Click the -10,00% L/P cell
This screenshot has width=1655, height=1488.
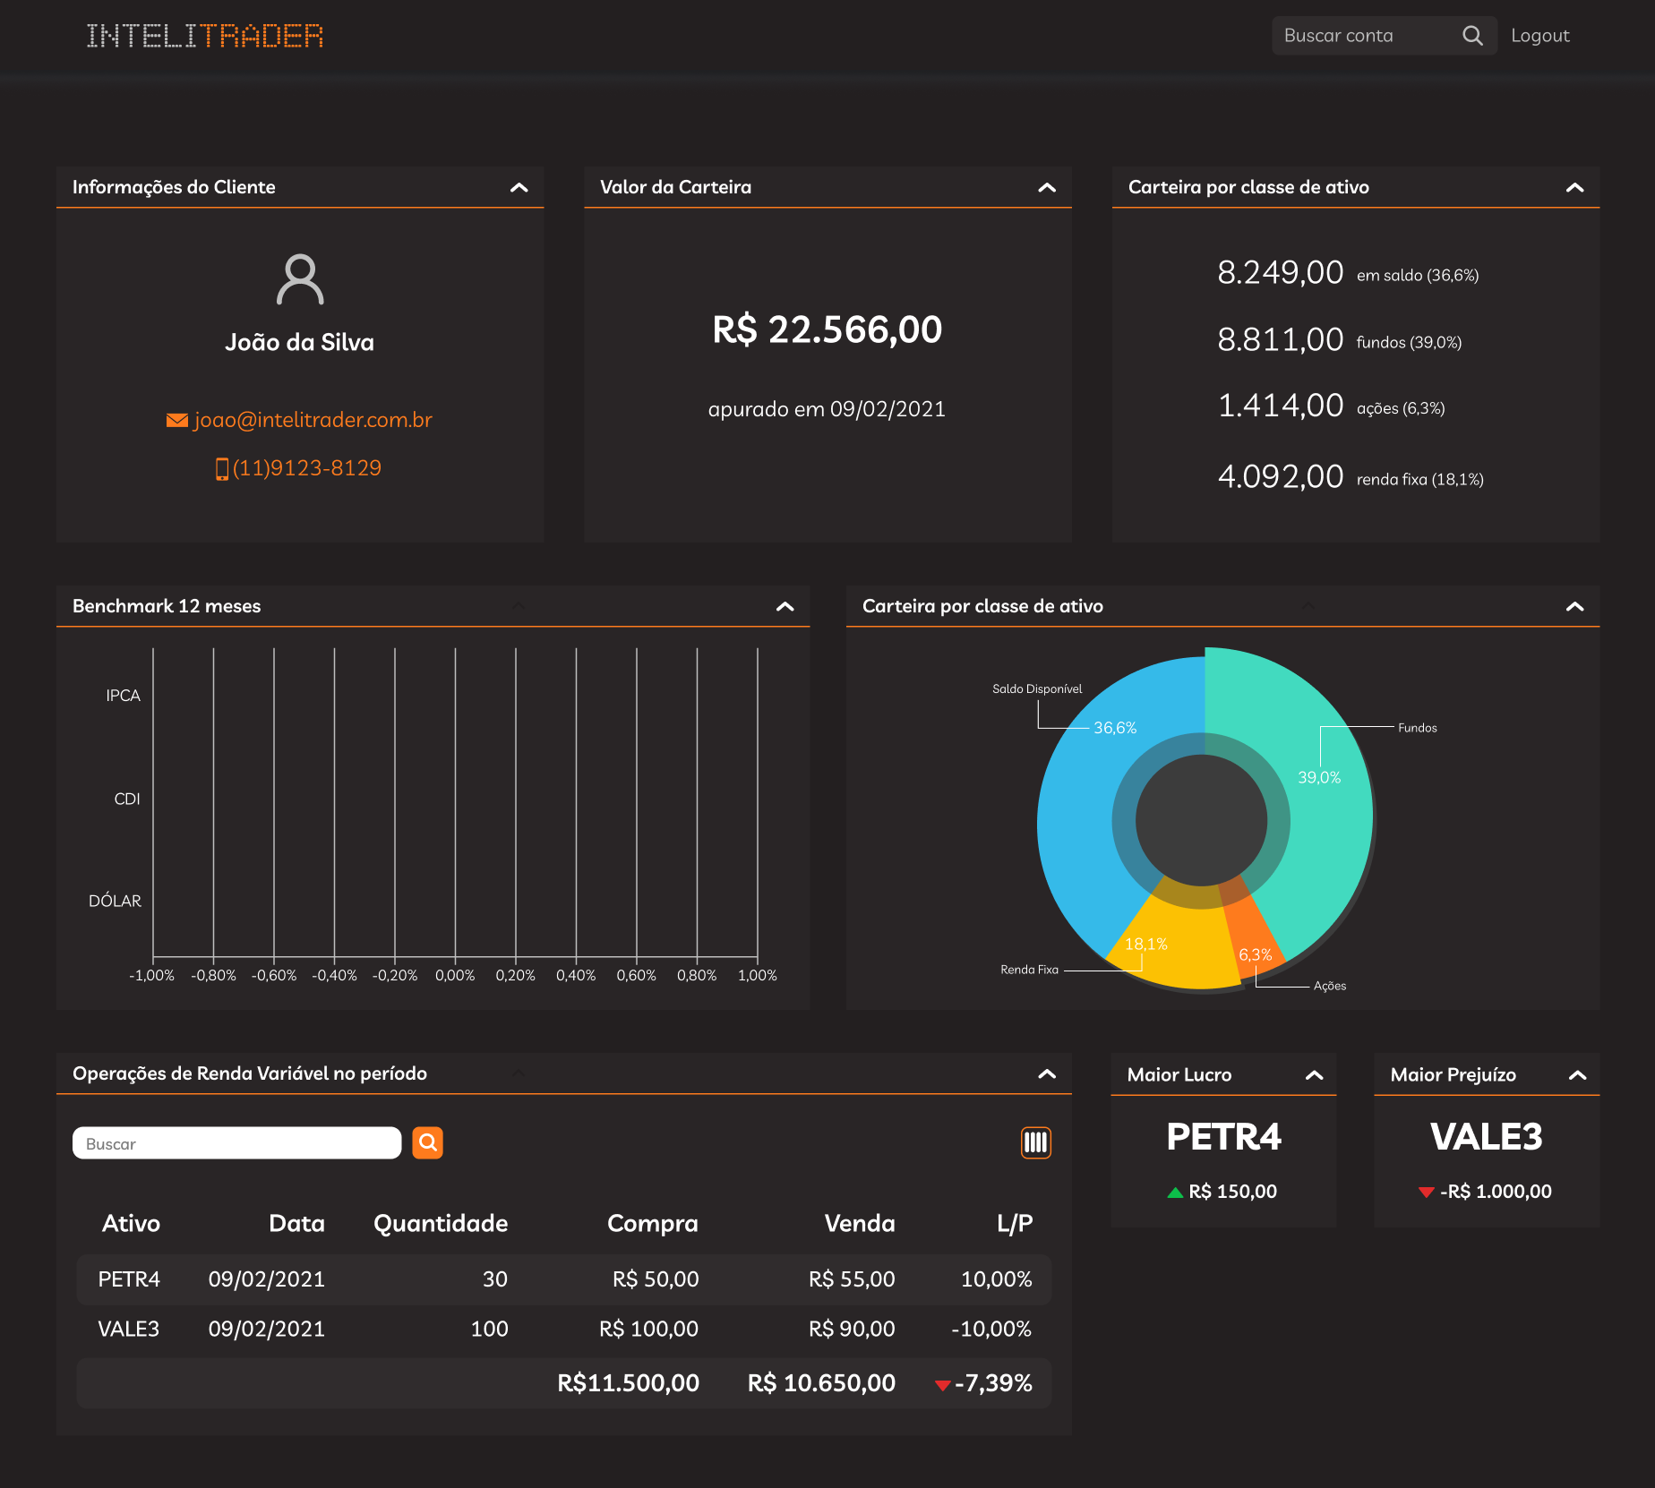coord(991,1330)
